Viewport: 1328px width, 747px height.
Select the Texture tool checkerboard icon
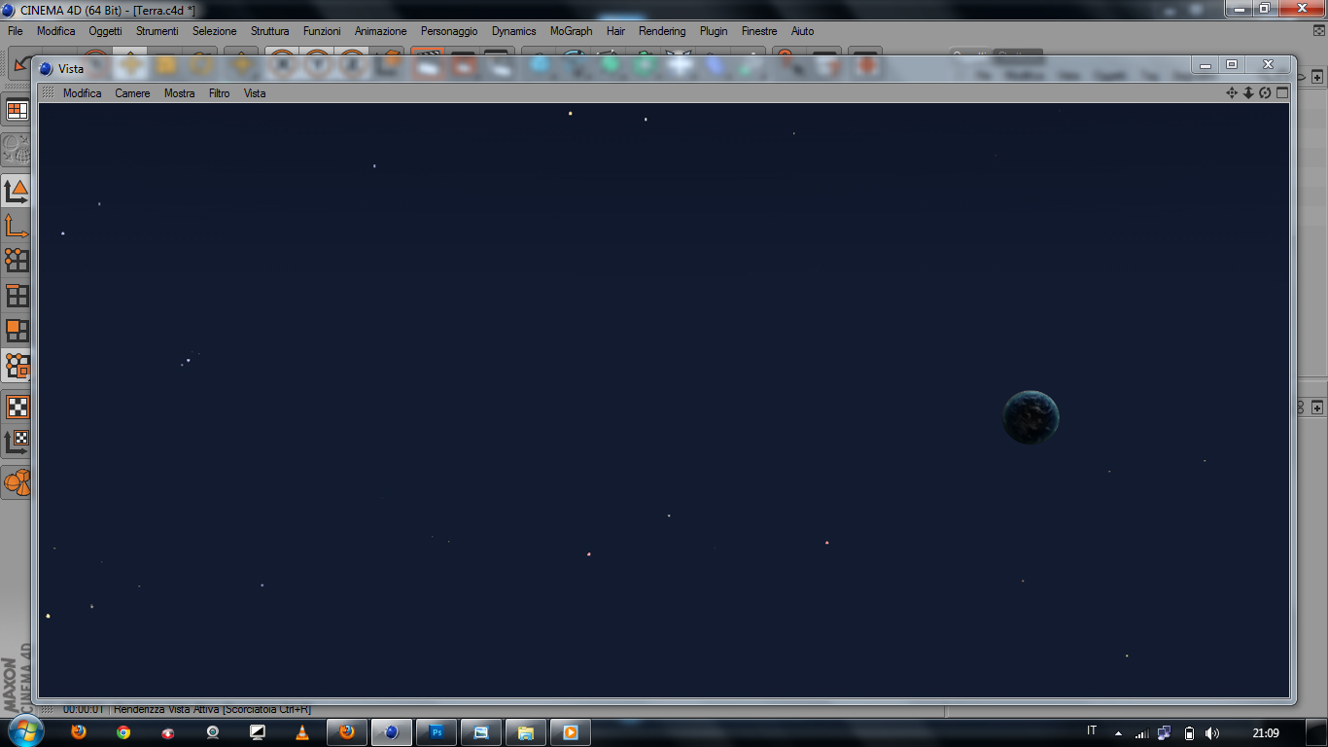click(x=17, y=407)
